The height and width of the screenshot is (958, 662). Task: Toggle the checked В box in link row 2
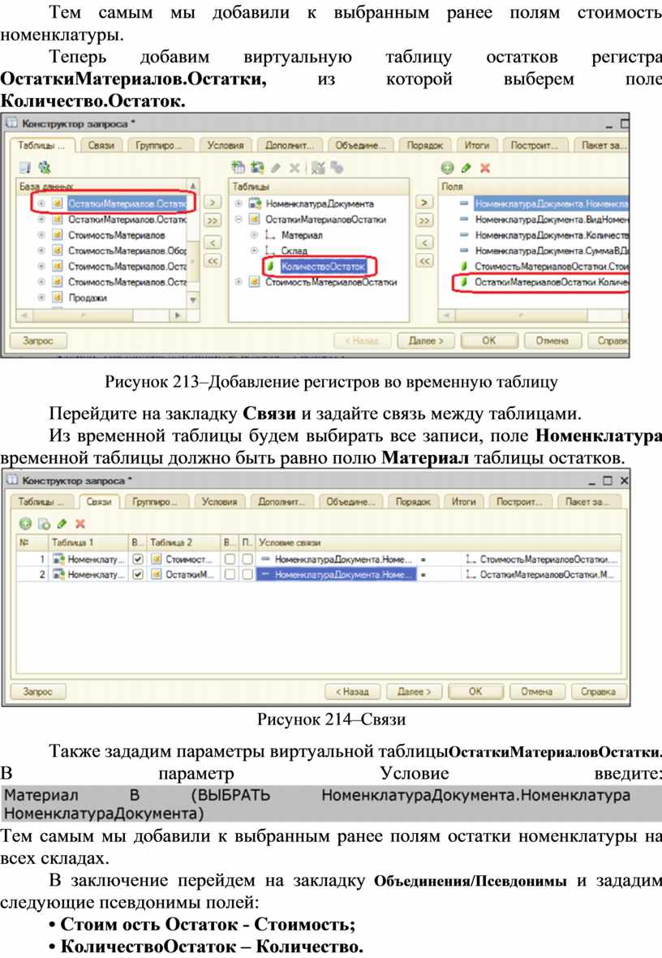138,574
